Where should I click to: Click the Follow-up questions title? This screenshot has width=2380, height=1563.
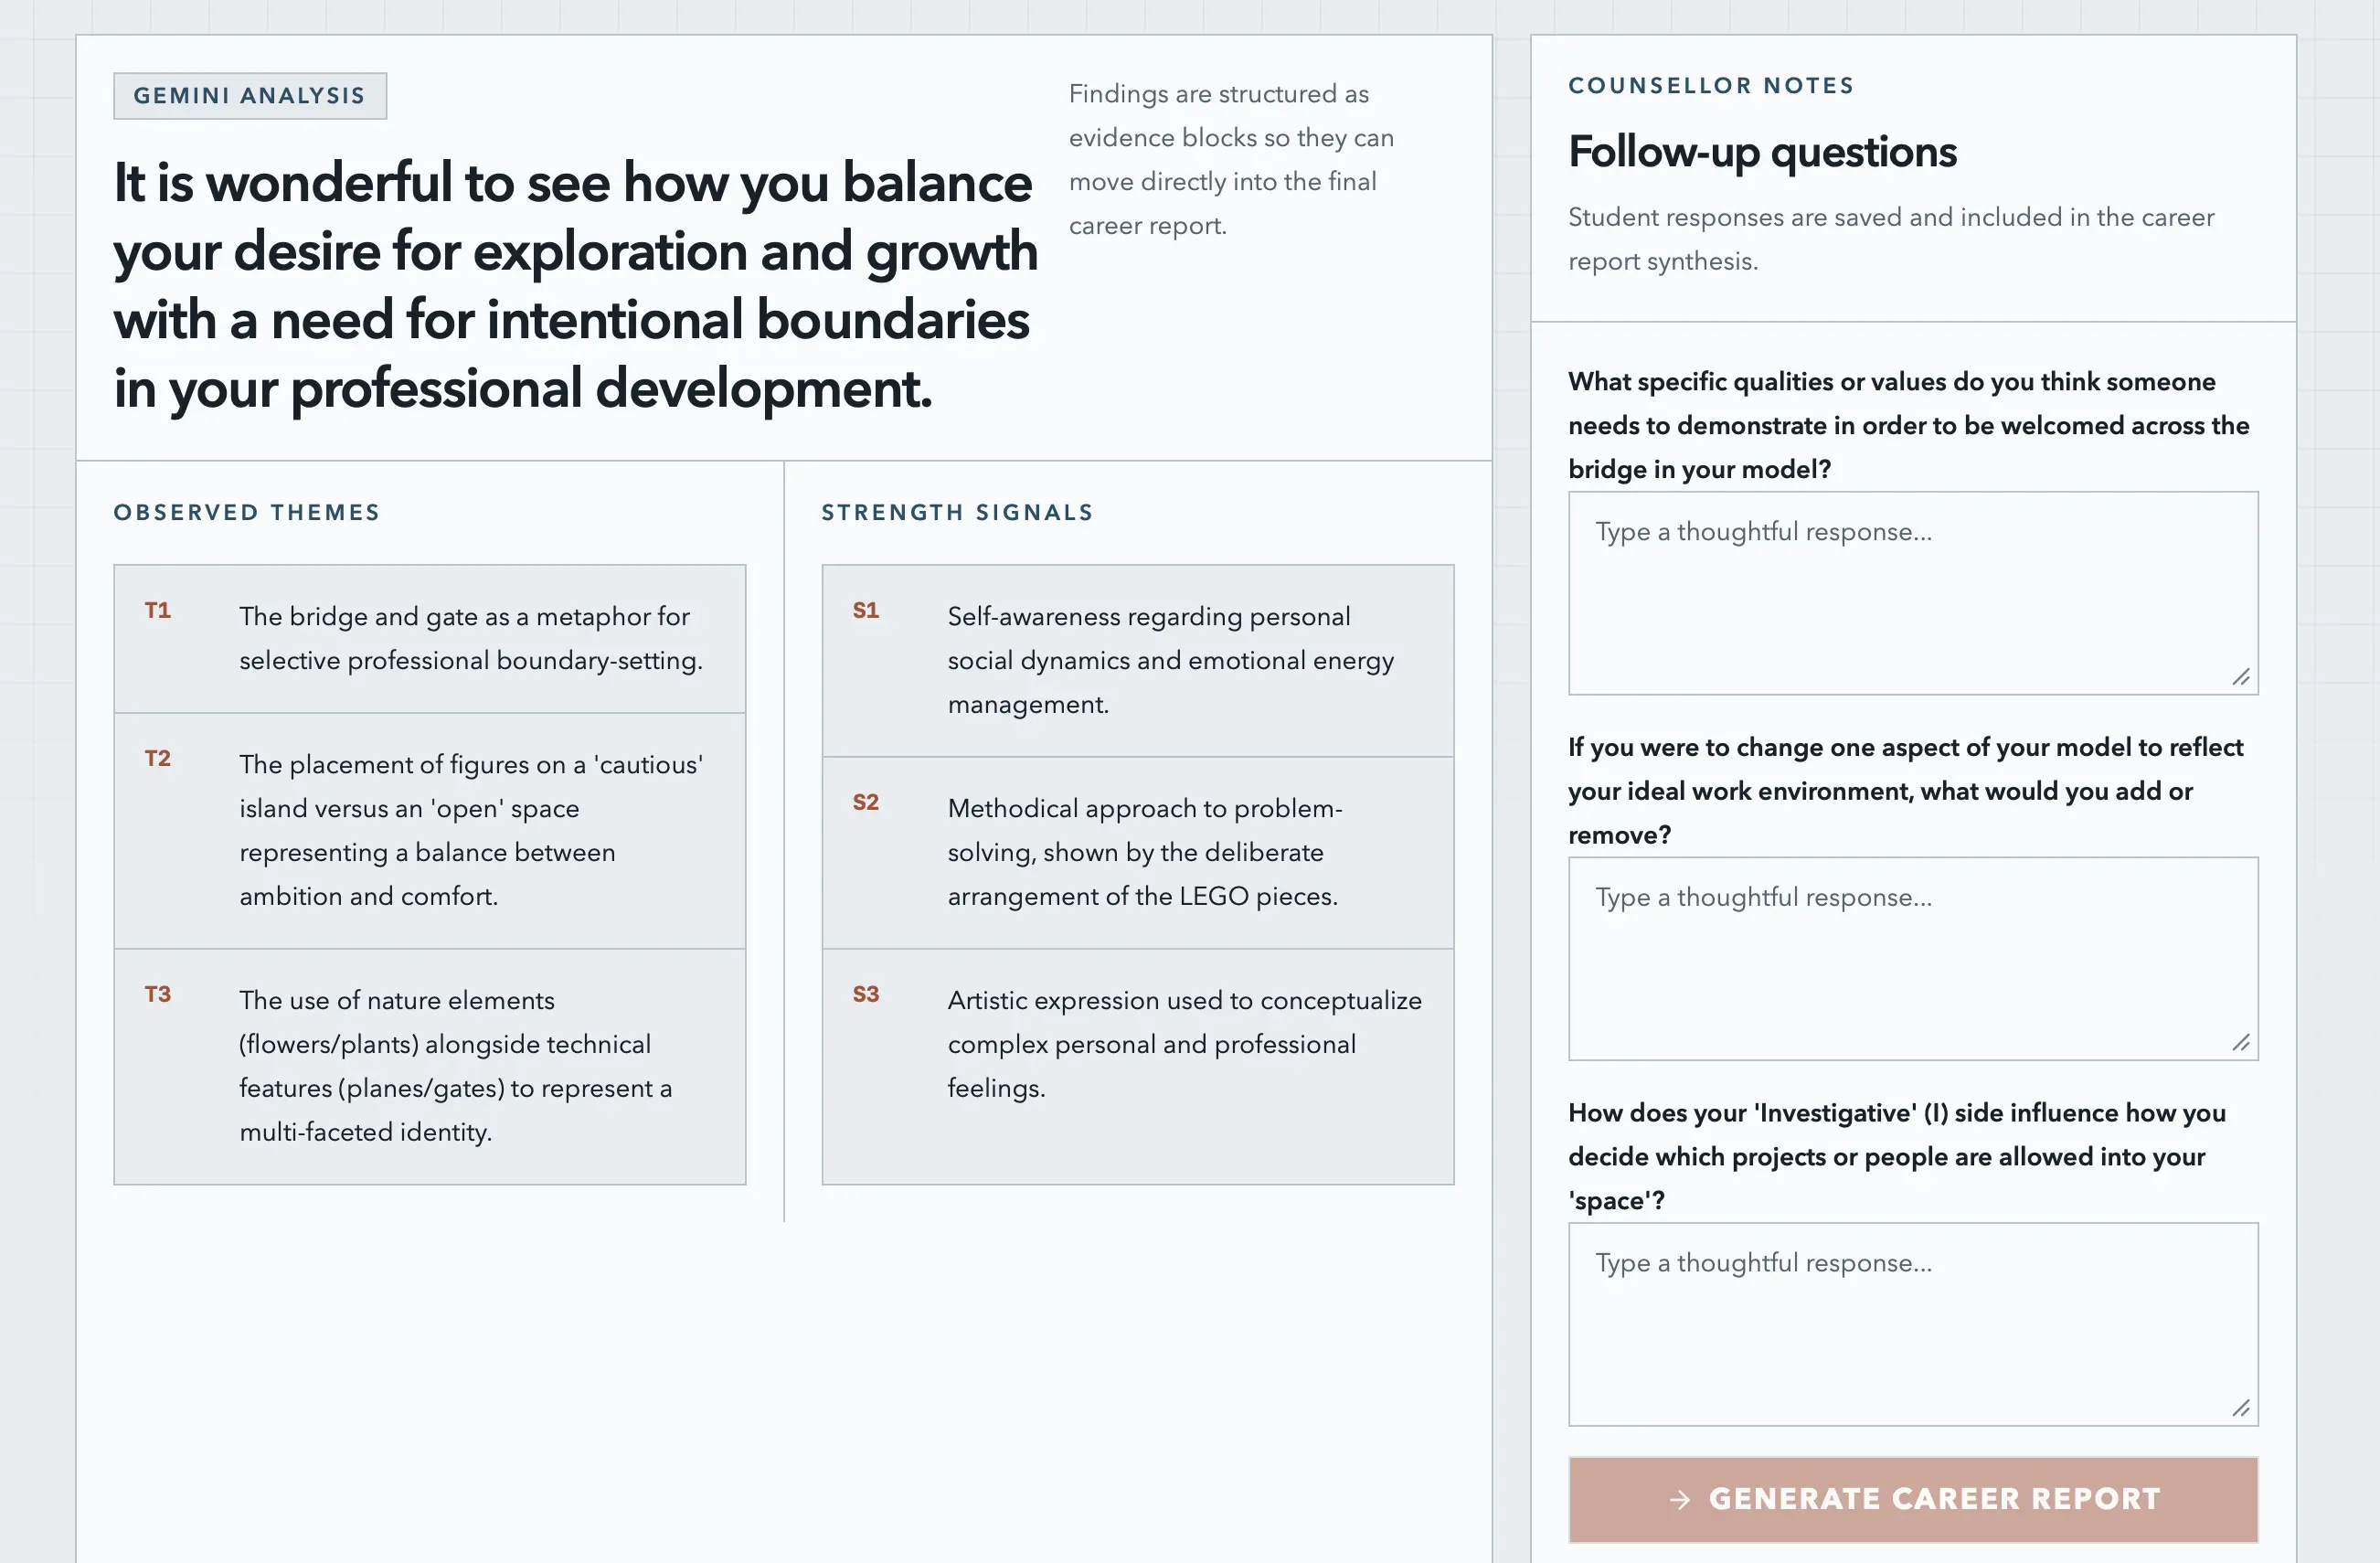point(1762,152)
